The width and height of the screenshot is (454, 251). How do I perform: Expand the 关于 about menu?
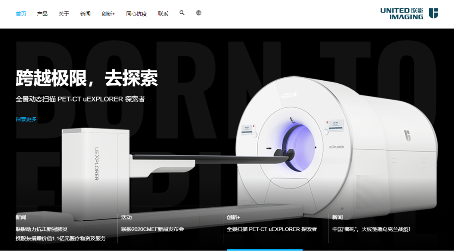[x=63, y=14]
